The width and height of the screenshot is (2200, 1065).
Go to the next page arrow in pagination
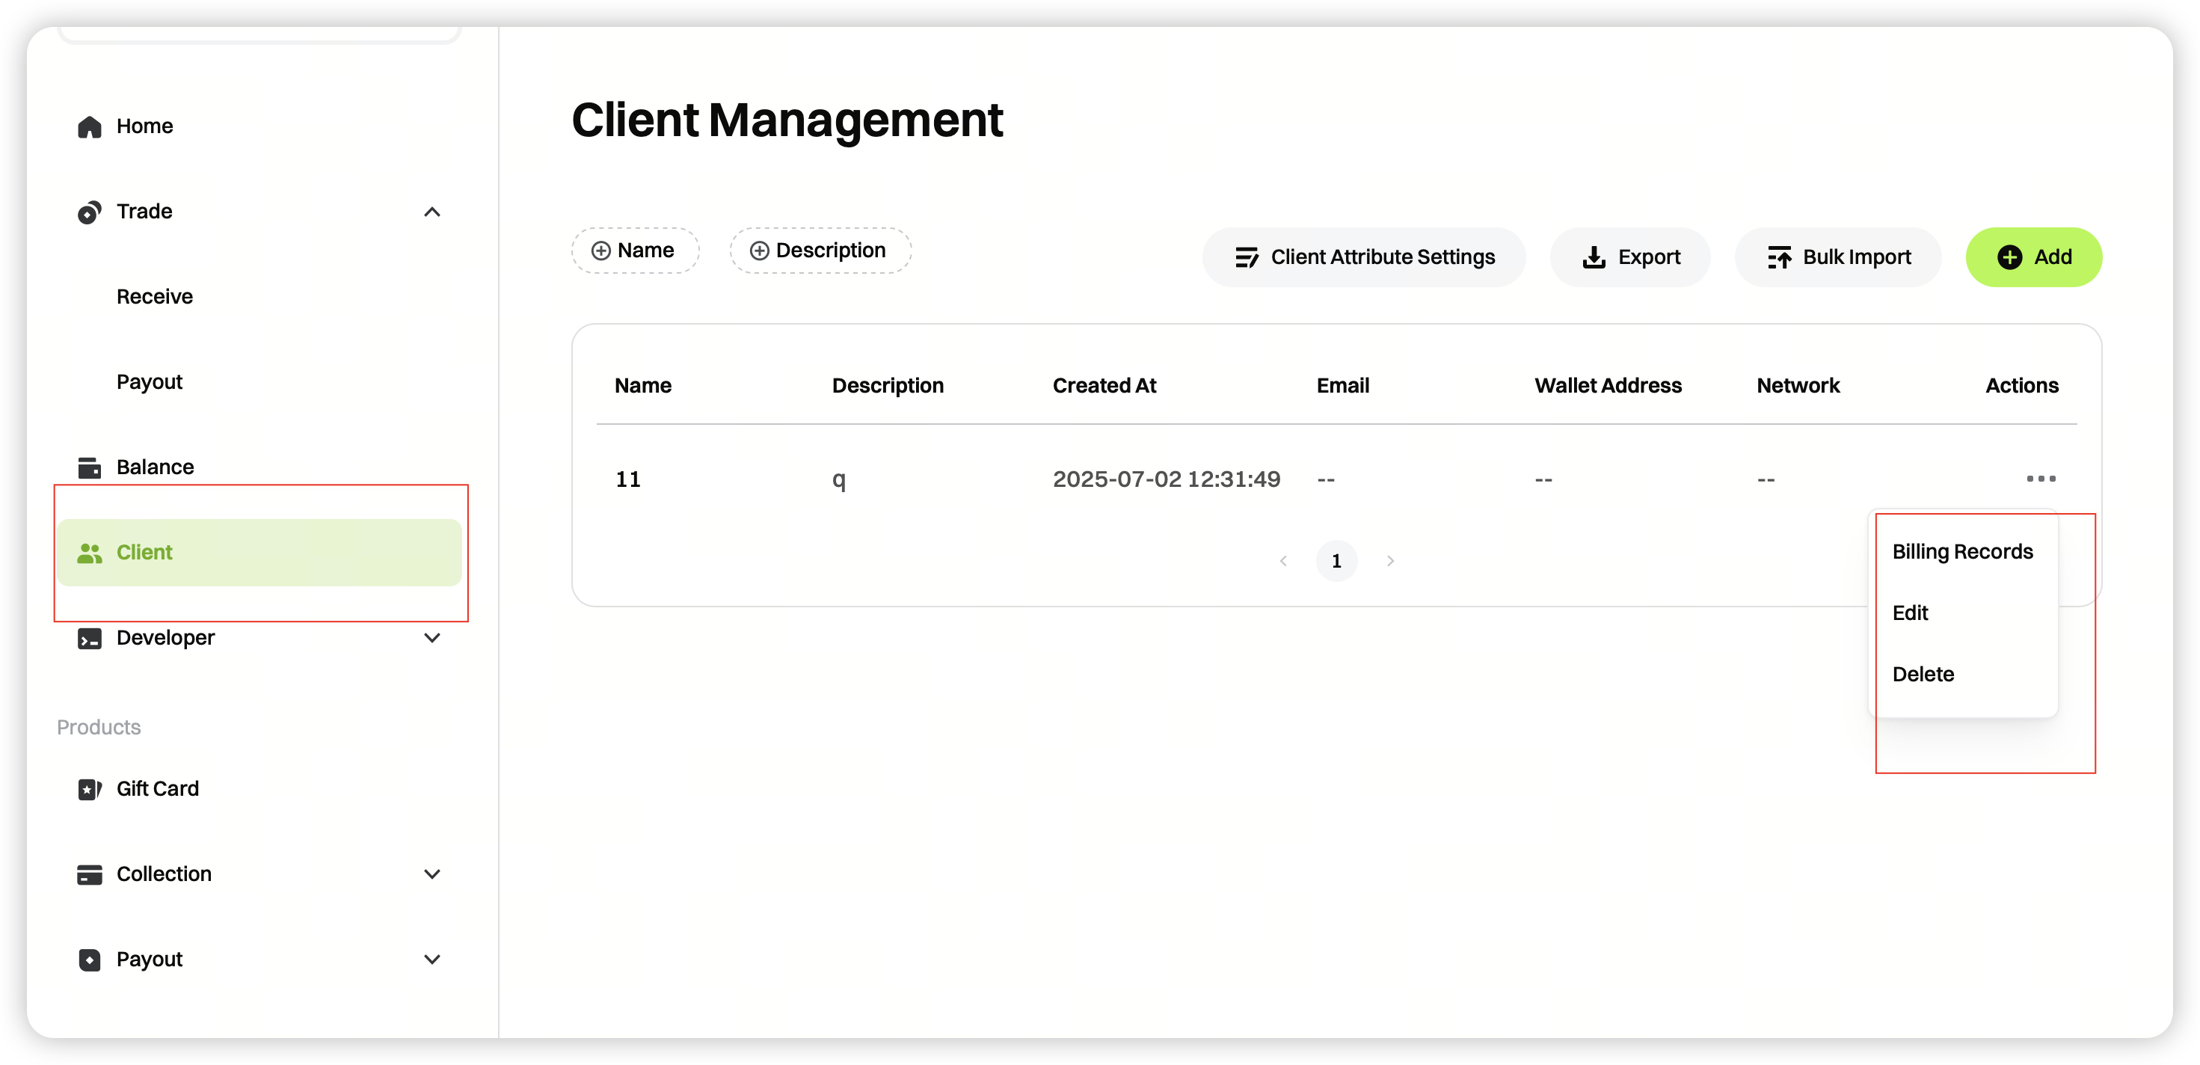coord(1390,561)
